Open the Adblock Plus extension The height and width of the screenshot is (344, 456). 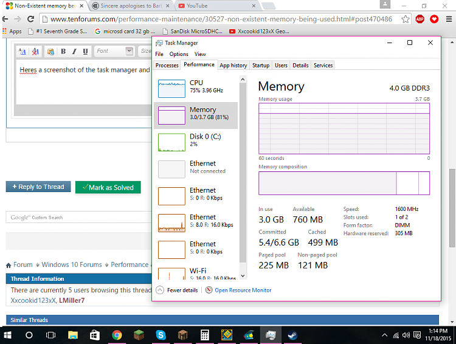[420, 19]
